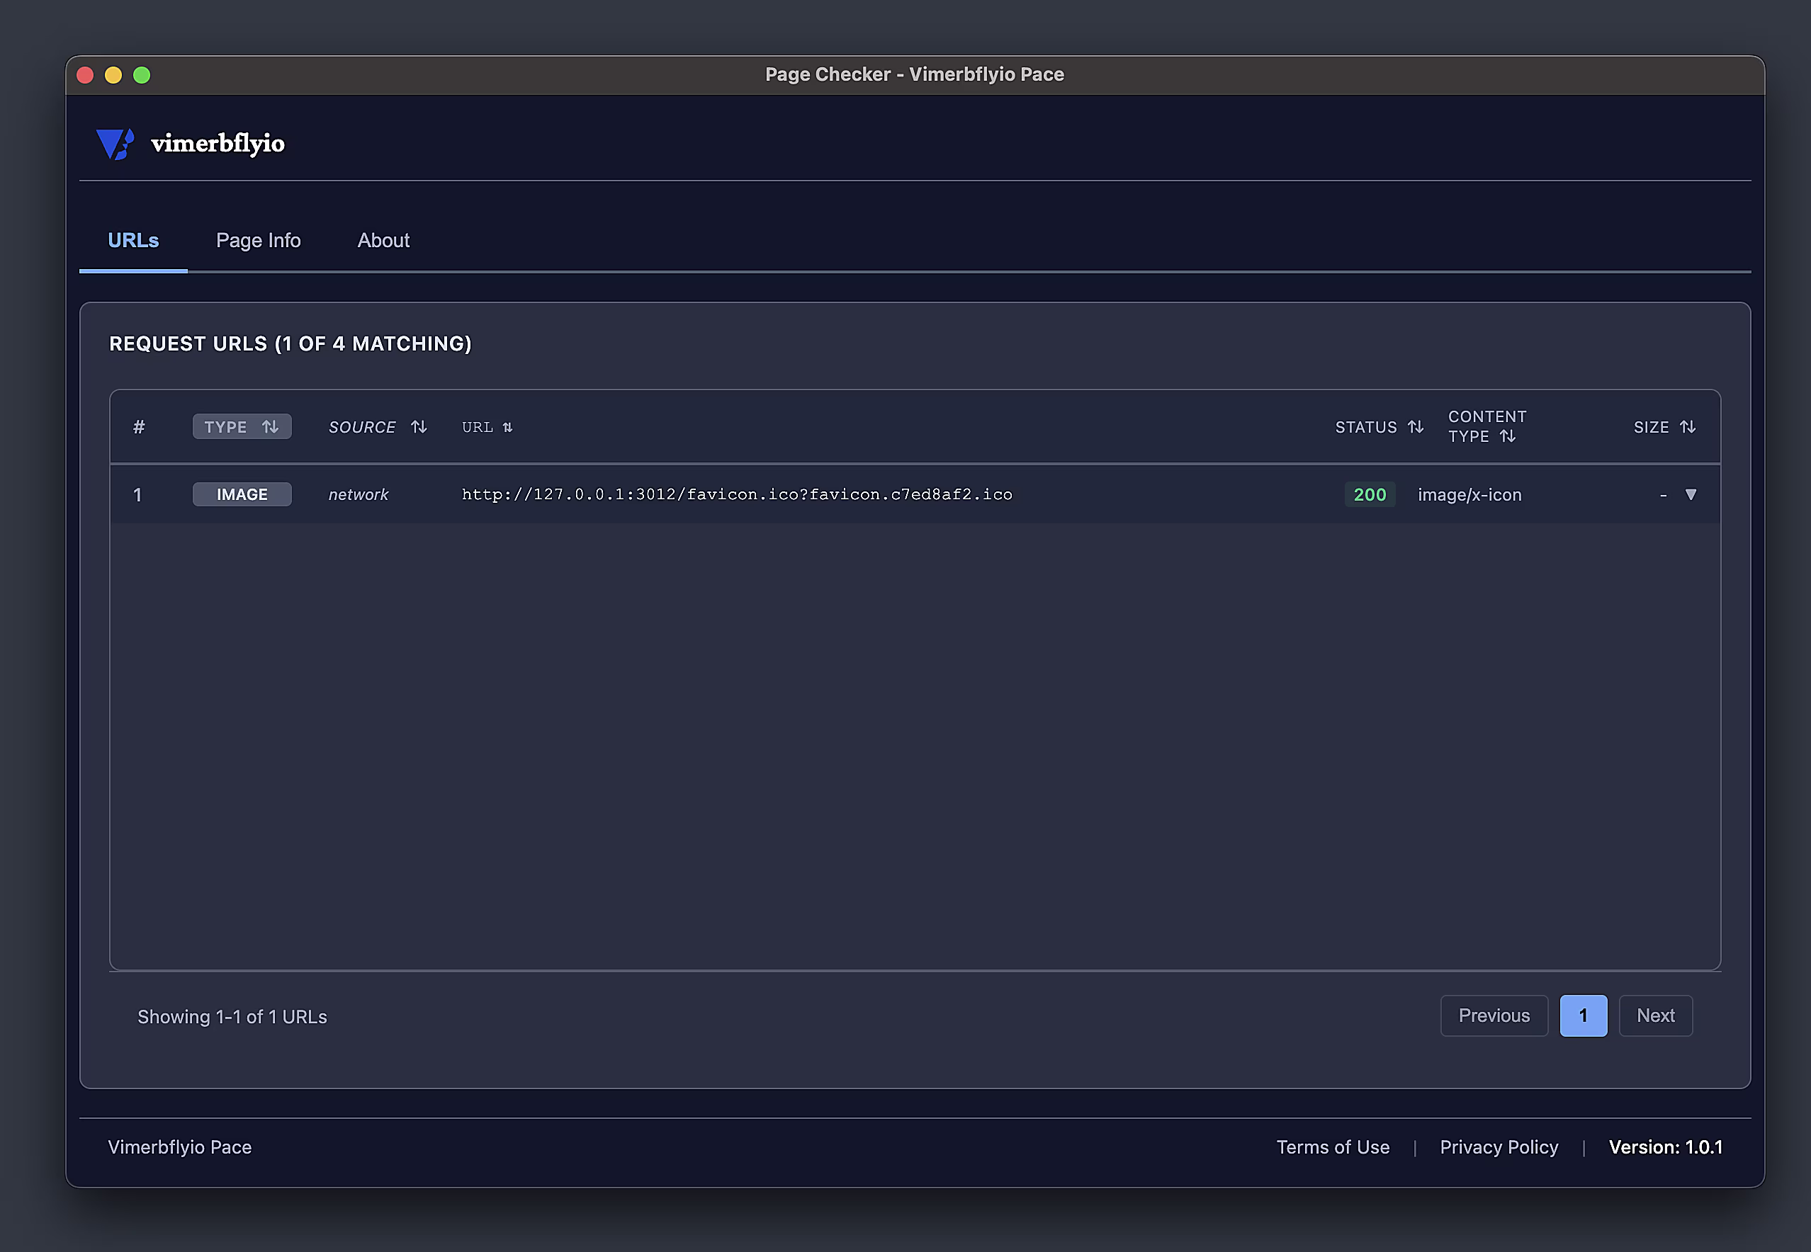Click the Next page button

[1655, 1015]
